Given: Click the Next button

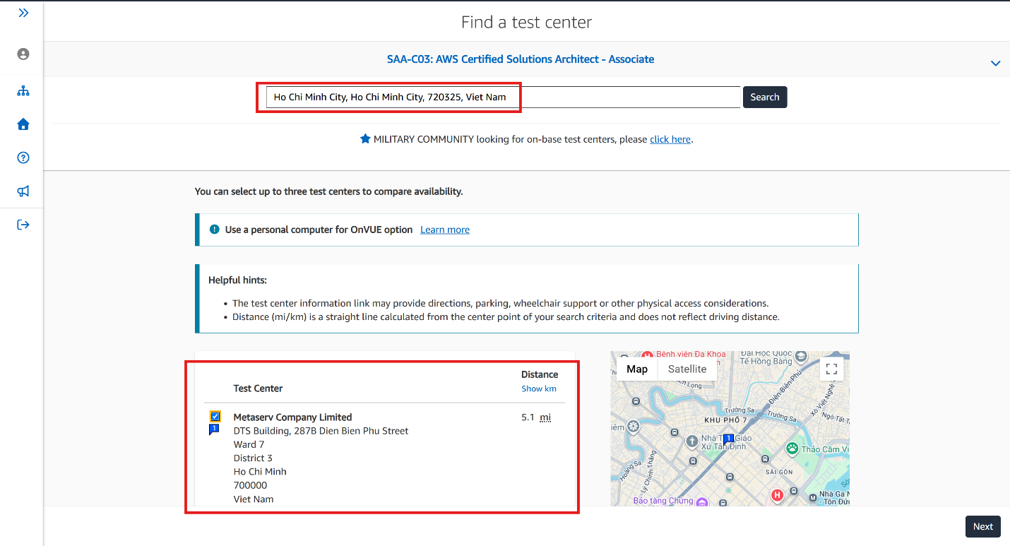Looking at the screenshot, I should 983,526.
